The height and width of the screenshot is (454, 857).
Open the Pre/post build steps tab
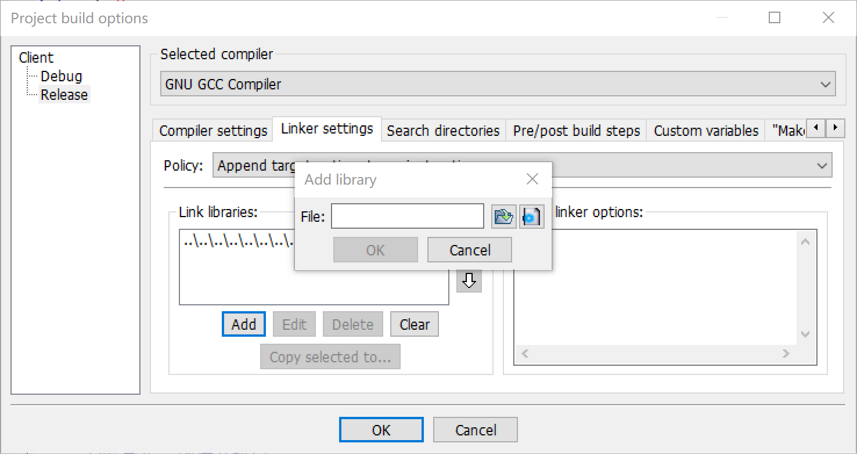pyautogui.click(x=575, y=130)
